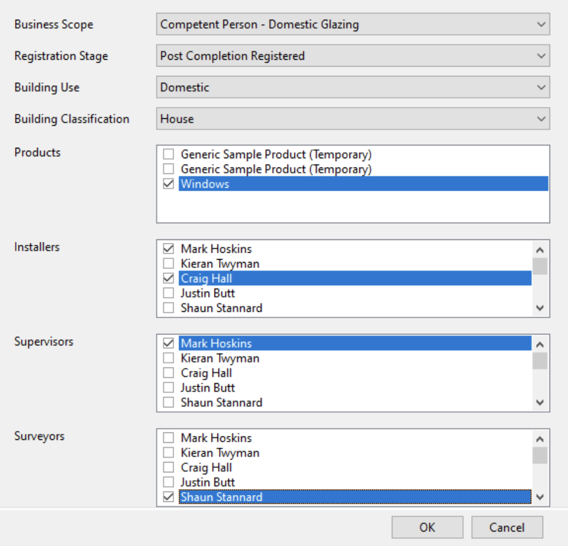Select Shaun Stannard row in Installers list
Viewport: 568px width, 546px height.
pyautogui.click(x=221, y=308)
